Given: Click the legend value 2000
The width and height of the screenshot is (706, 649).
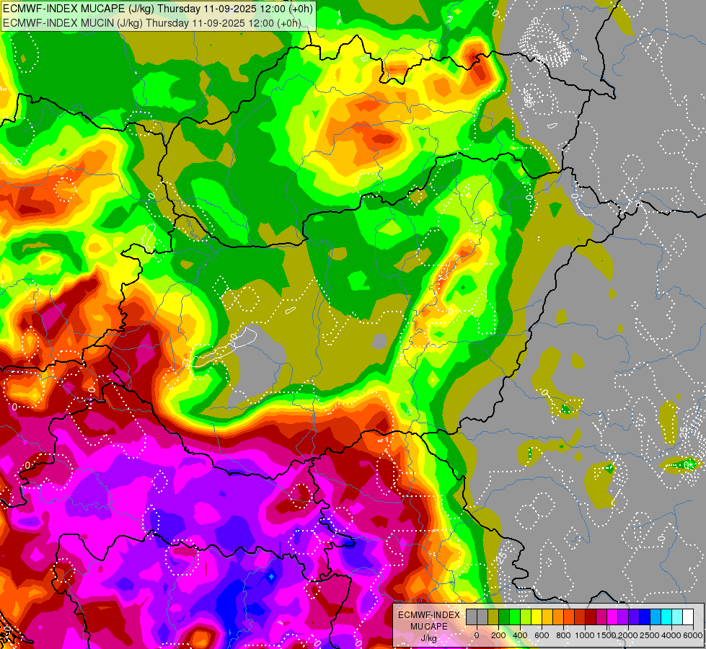Looking at the screenshot, I should 628,635.
